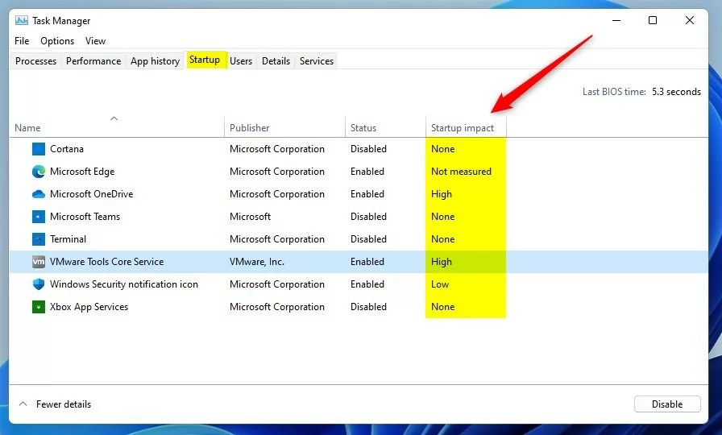Viewport: 722px width, 435px height.
Task: Open the View menu
Action: 95,41
